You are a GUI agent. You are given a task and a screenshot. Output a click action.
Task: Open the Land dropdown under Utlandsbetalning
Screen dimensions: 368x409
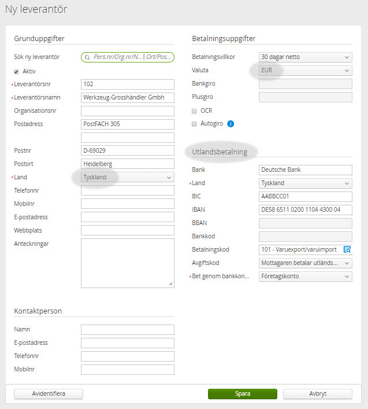click(305, 183)
